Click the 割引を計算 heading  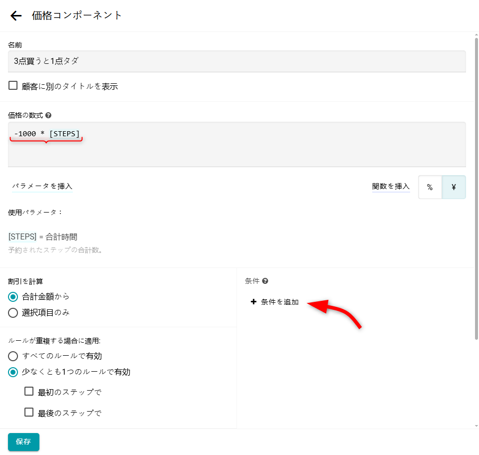[x=25, y=281]
